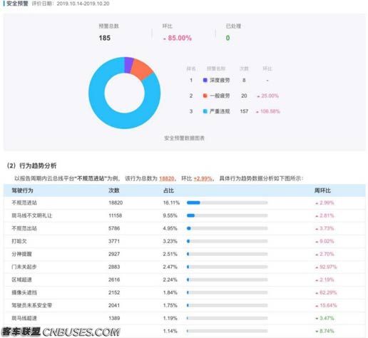The image size is (368, 338).
Task: Select the orange donut chart segment
Action: point(141,68)
